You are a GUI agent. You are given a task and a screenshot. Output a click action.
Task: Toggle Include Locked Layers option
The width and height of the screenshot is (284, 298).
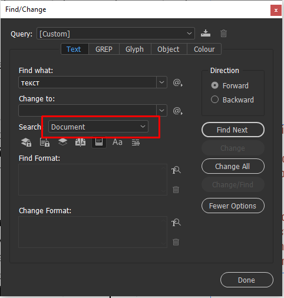pos(26,142)
